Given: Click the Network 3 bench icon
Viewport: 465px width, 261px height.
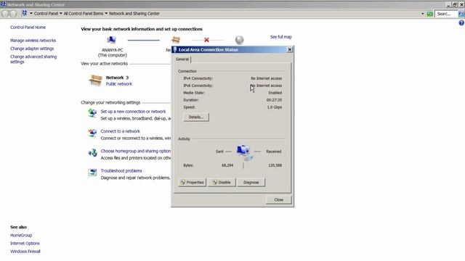Looking at the screenshot, I should pyautogui.click(x=95, y=80).
